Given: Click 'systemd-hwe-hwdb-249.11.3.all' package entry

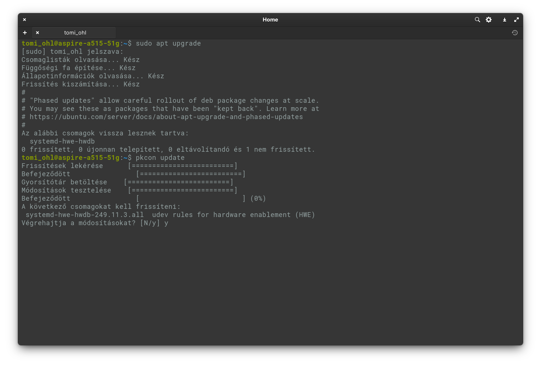Looking at the screenshot, I should coord(85,215).
